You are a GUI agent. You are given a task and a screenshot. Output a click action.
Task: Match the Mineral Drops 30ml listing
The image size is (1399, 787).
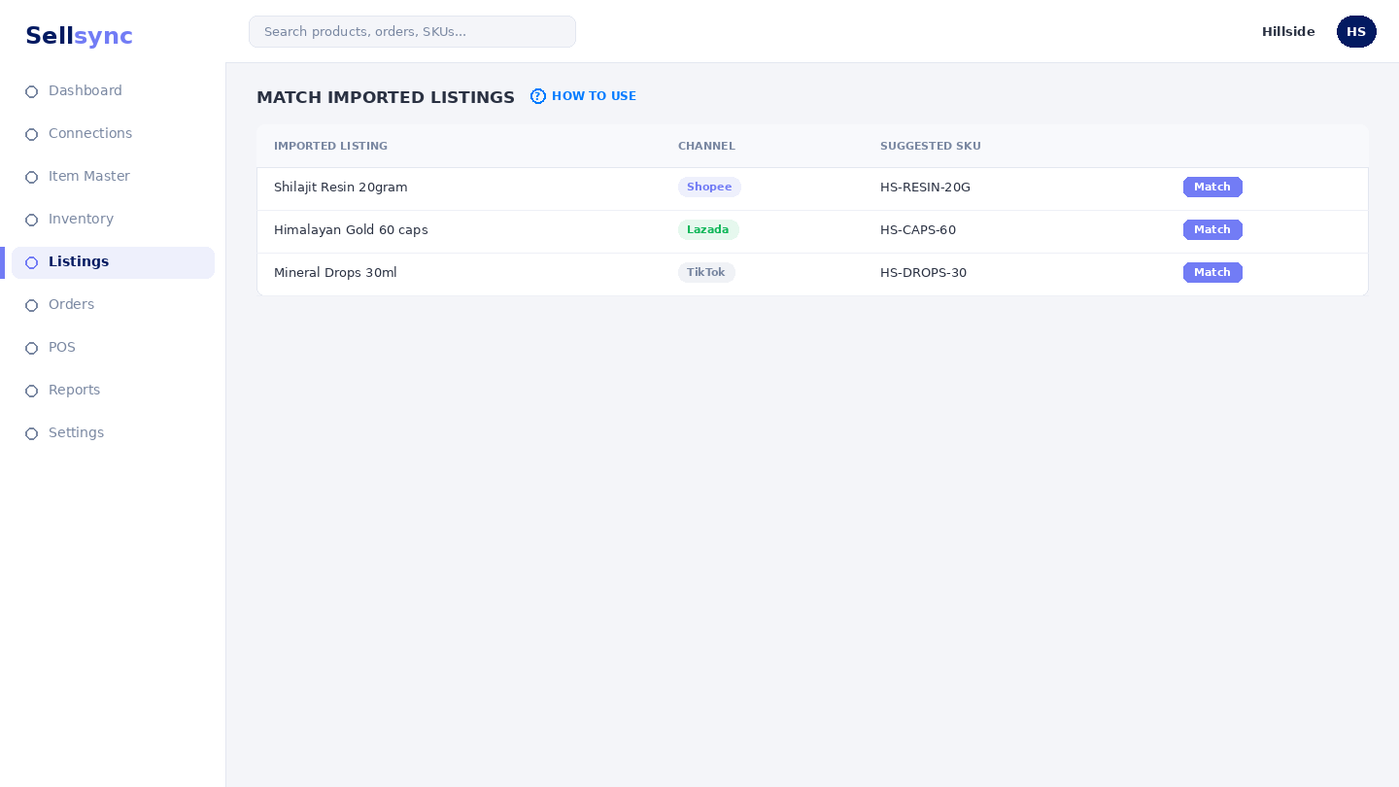click(1212, 273)
